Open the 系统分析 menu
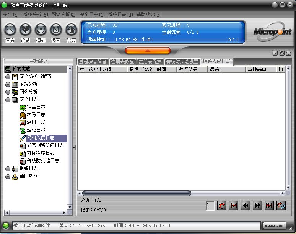Viewport: 296px width, 234px height. 36,15
